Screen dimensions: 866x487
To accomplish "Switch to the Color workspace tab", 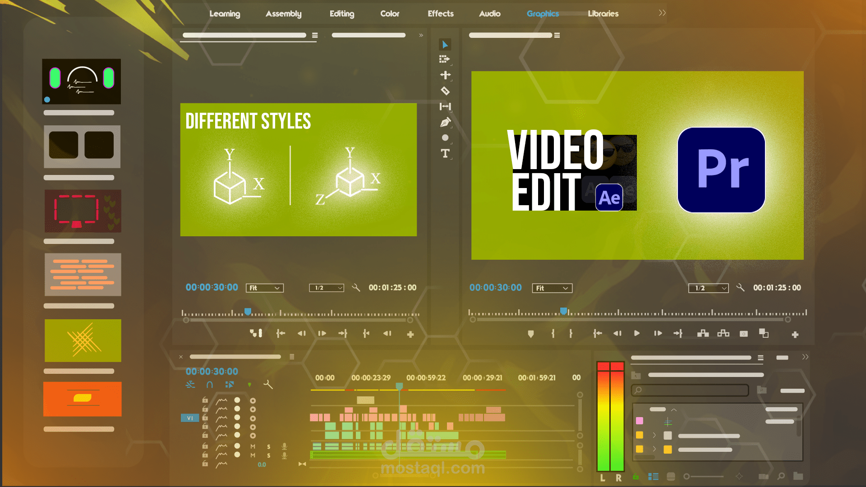I will tap(389, 14).
